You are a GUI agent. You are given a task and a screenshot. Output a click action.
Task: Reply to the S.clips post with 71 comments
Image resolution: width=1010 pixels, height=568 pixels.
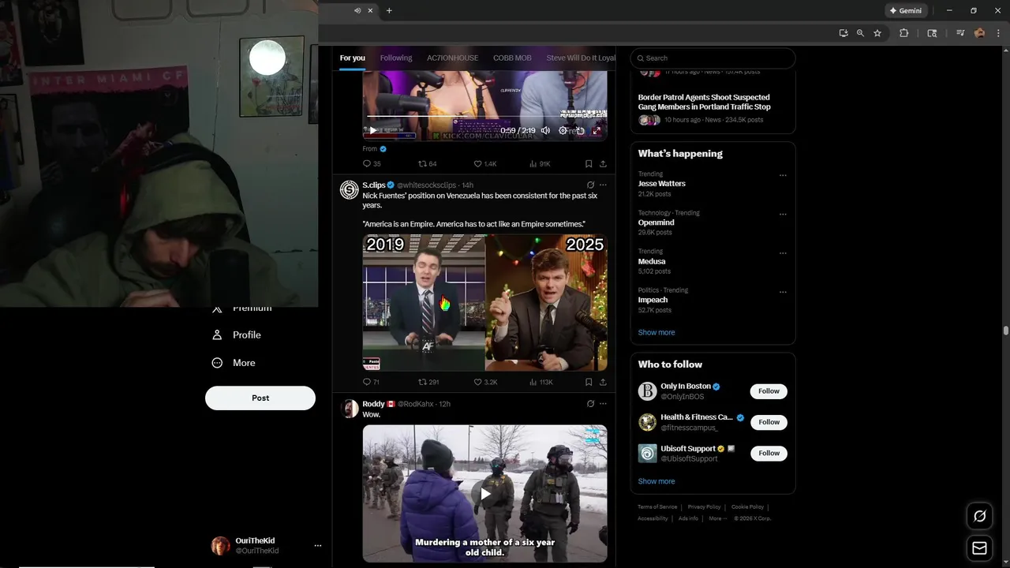pyautogui.click(x=371, y=382)
